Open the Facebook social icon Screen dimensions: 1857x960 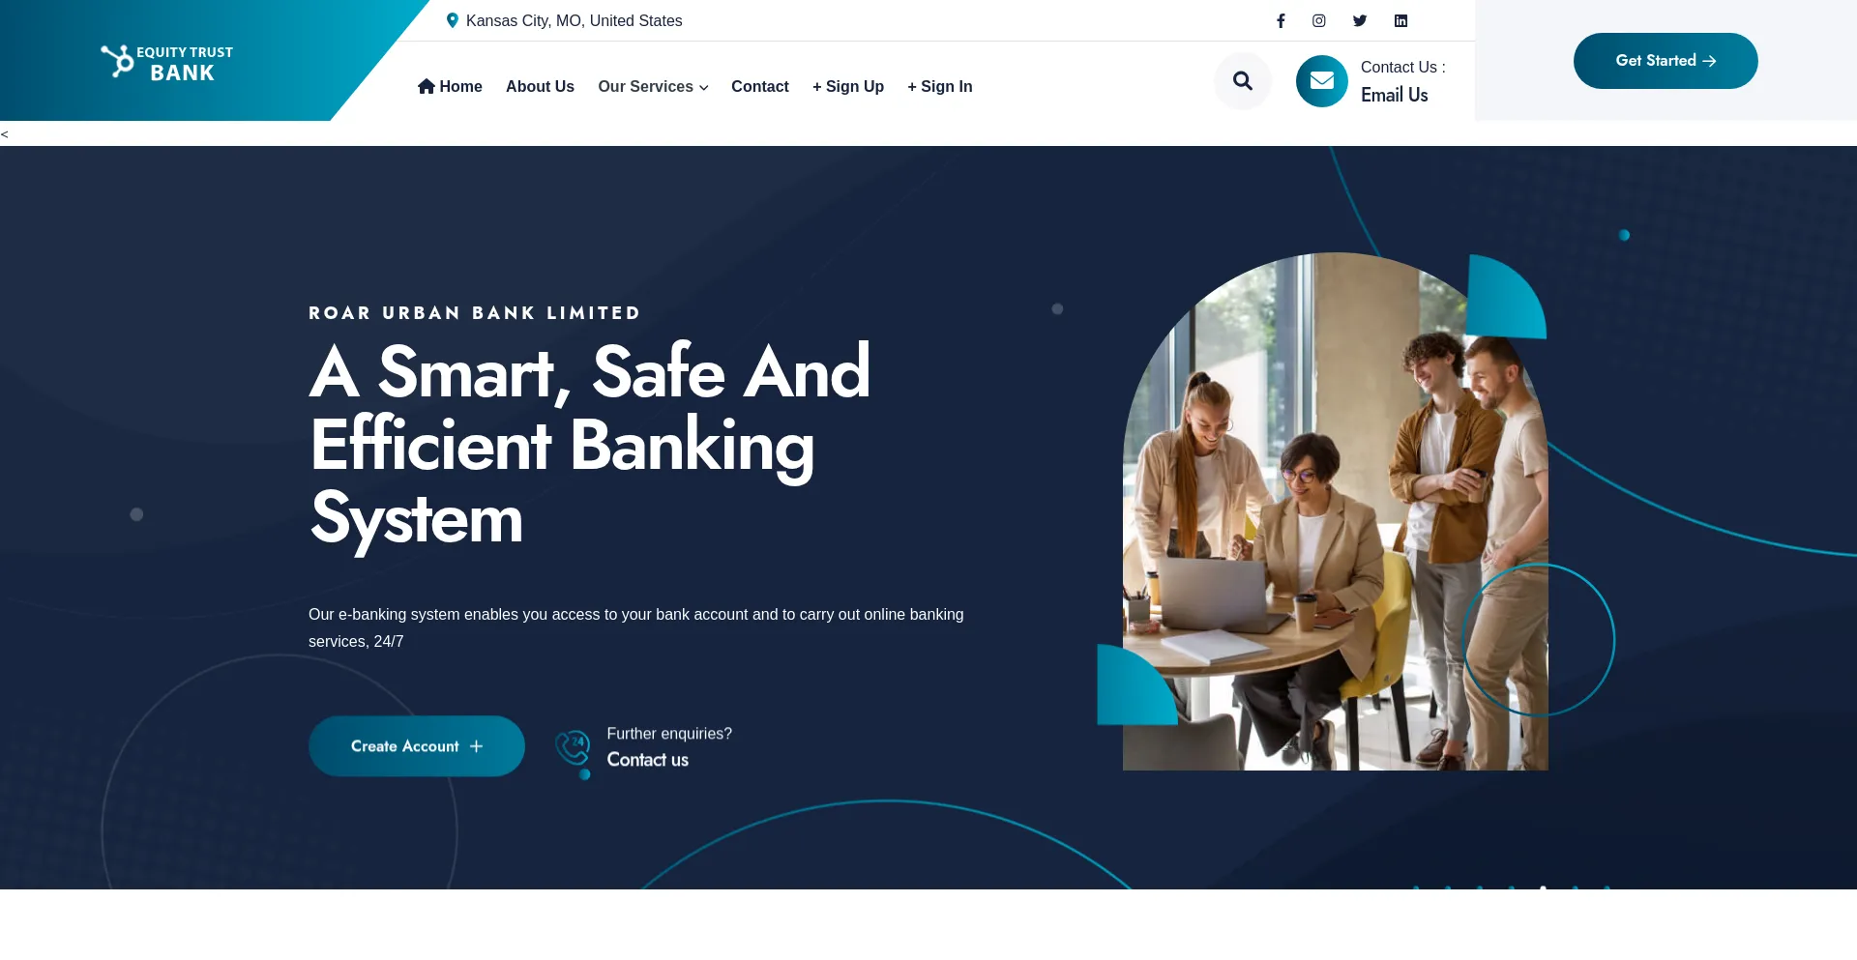[1281, 20]
